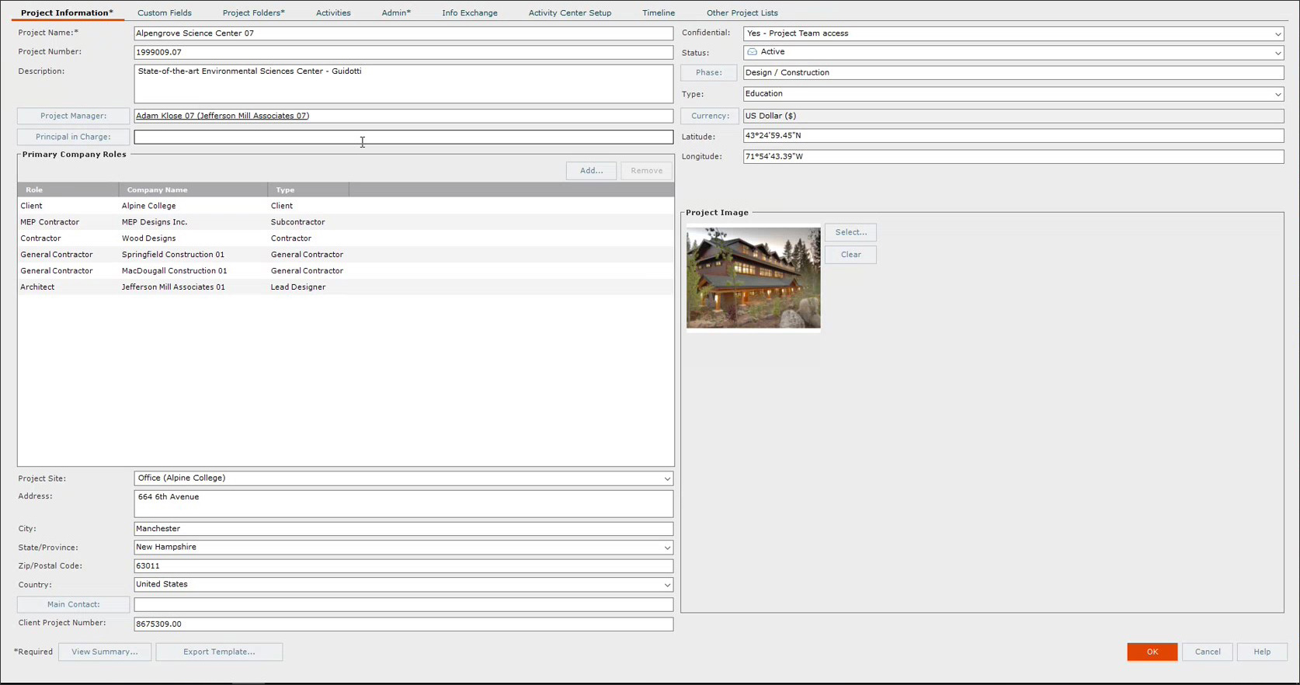Open the Activities tab
This screenshot has height=685, width=1300.
333,12
